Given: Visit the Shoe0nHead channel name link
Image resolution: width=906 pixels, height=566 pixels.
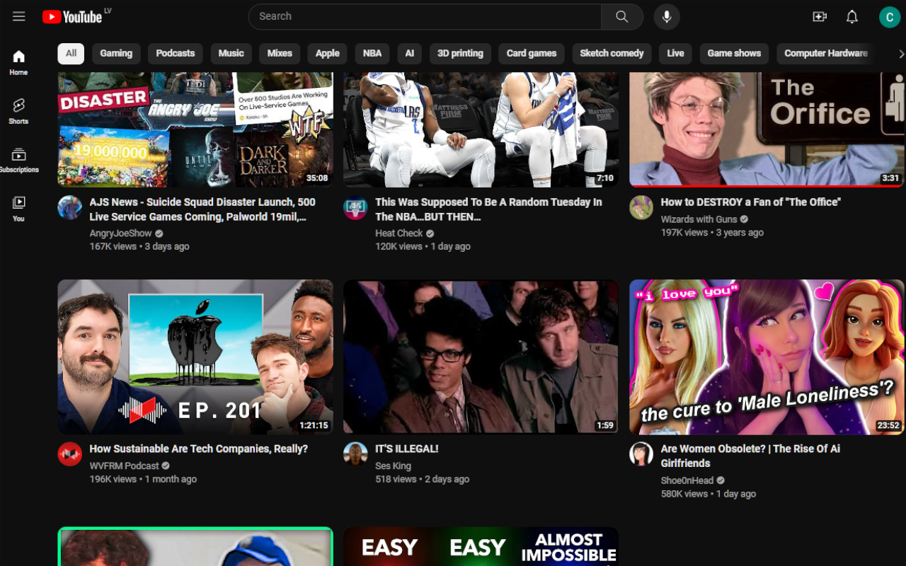Looking at the screenshot, I should pyautogui.click(x=688, y=480).
